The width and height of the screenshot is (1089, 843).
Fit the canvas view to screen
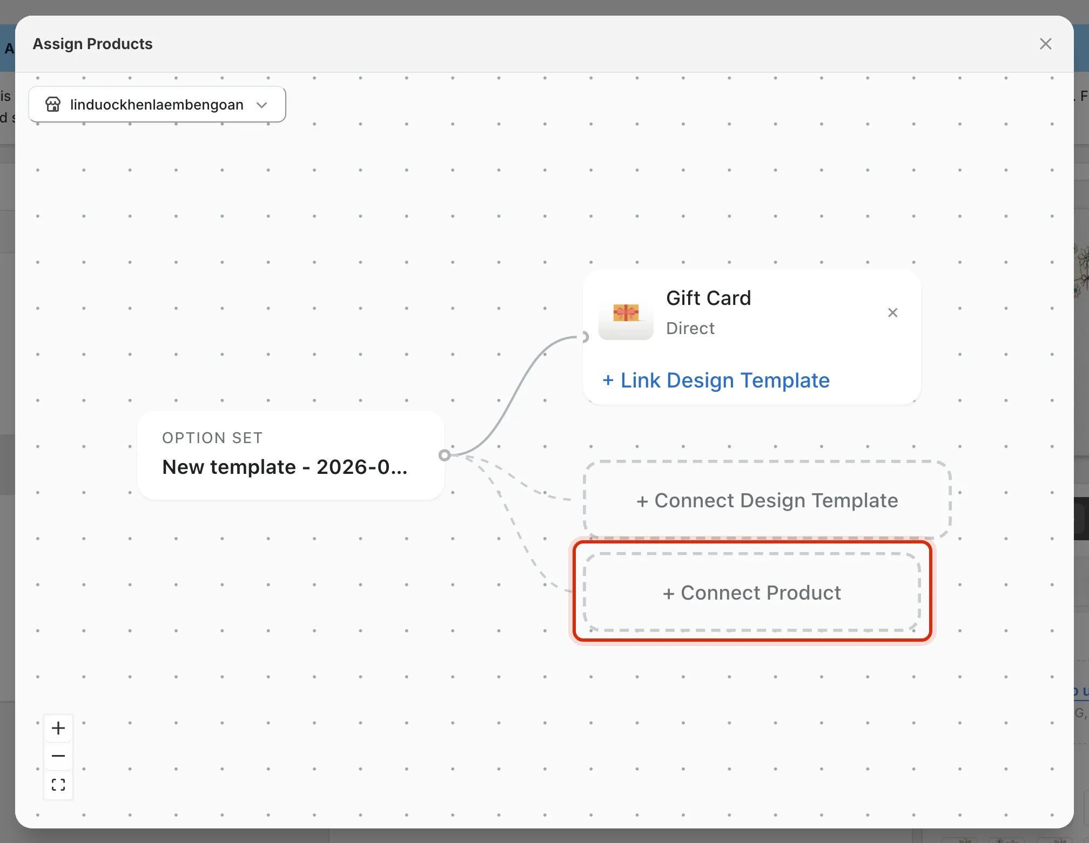(58, 785)
